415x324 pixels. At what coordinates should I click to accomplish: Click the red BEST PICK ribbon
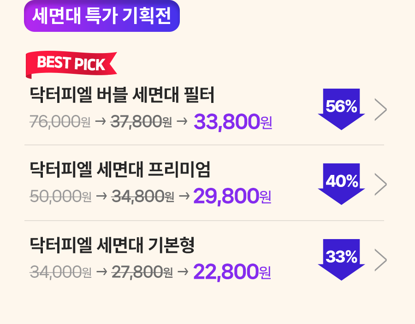click(71, 65)
